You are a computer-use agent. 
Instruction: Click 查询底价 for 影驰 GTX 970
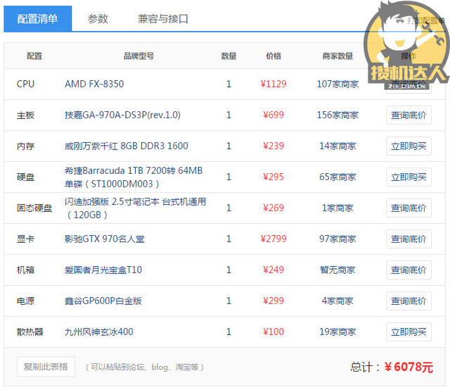tap(409, 239)
